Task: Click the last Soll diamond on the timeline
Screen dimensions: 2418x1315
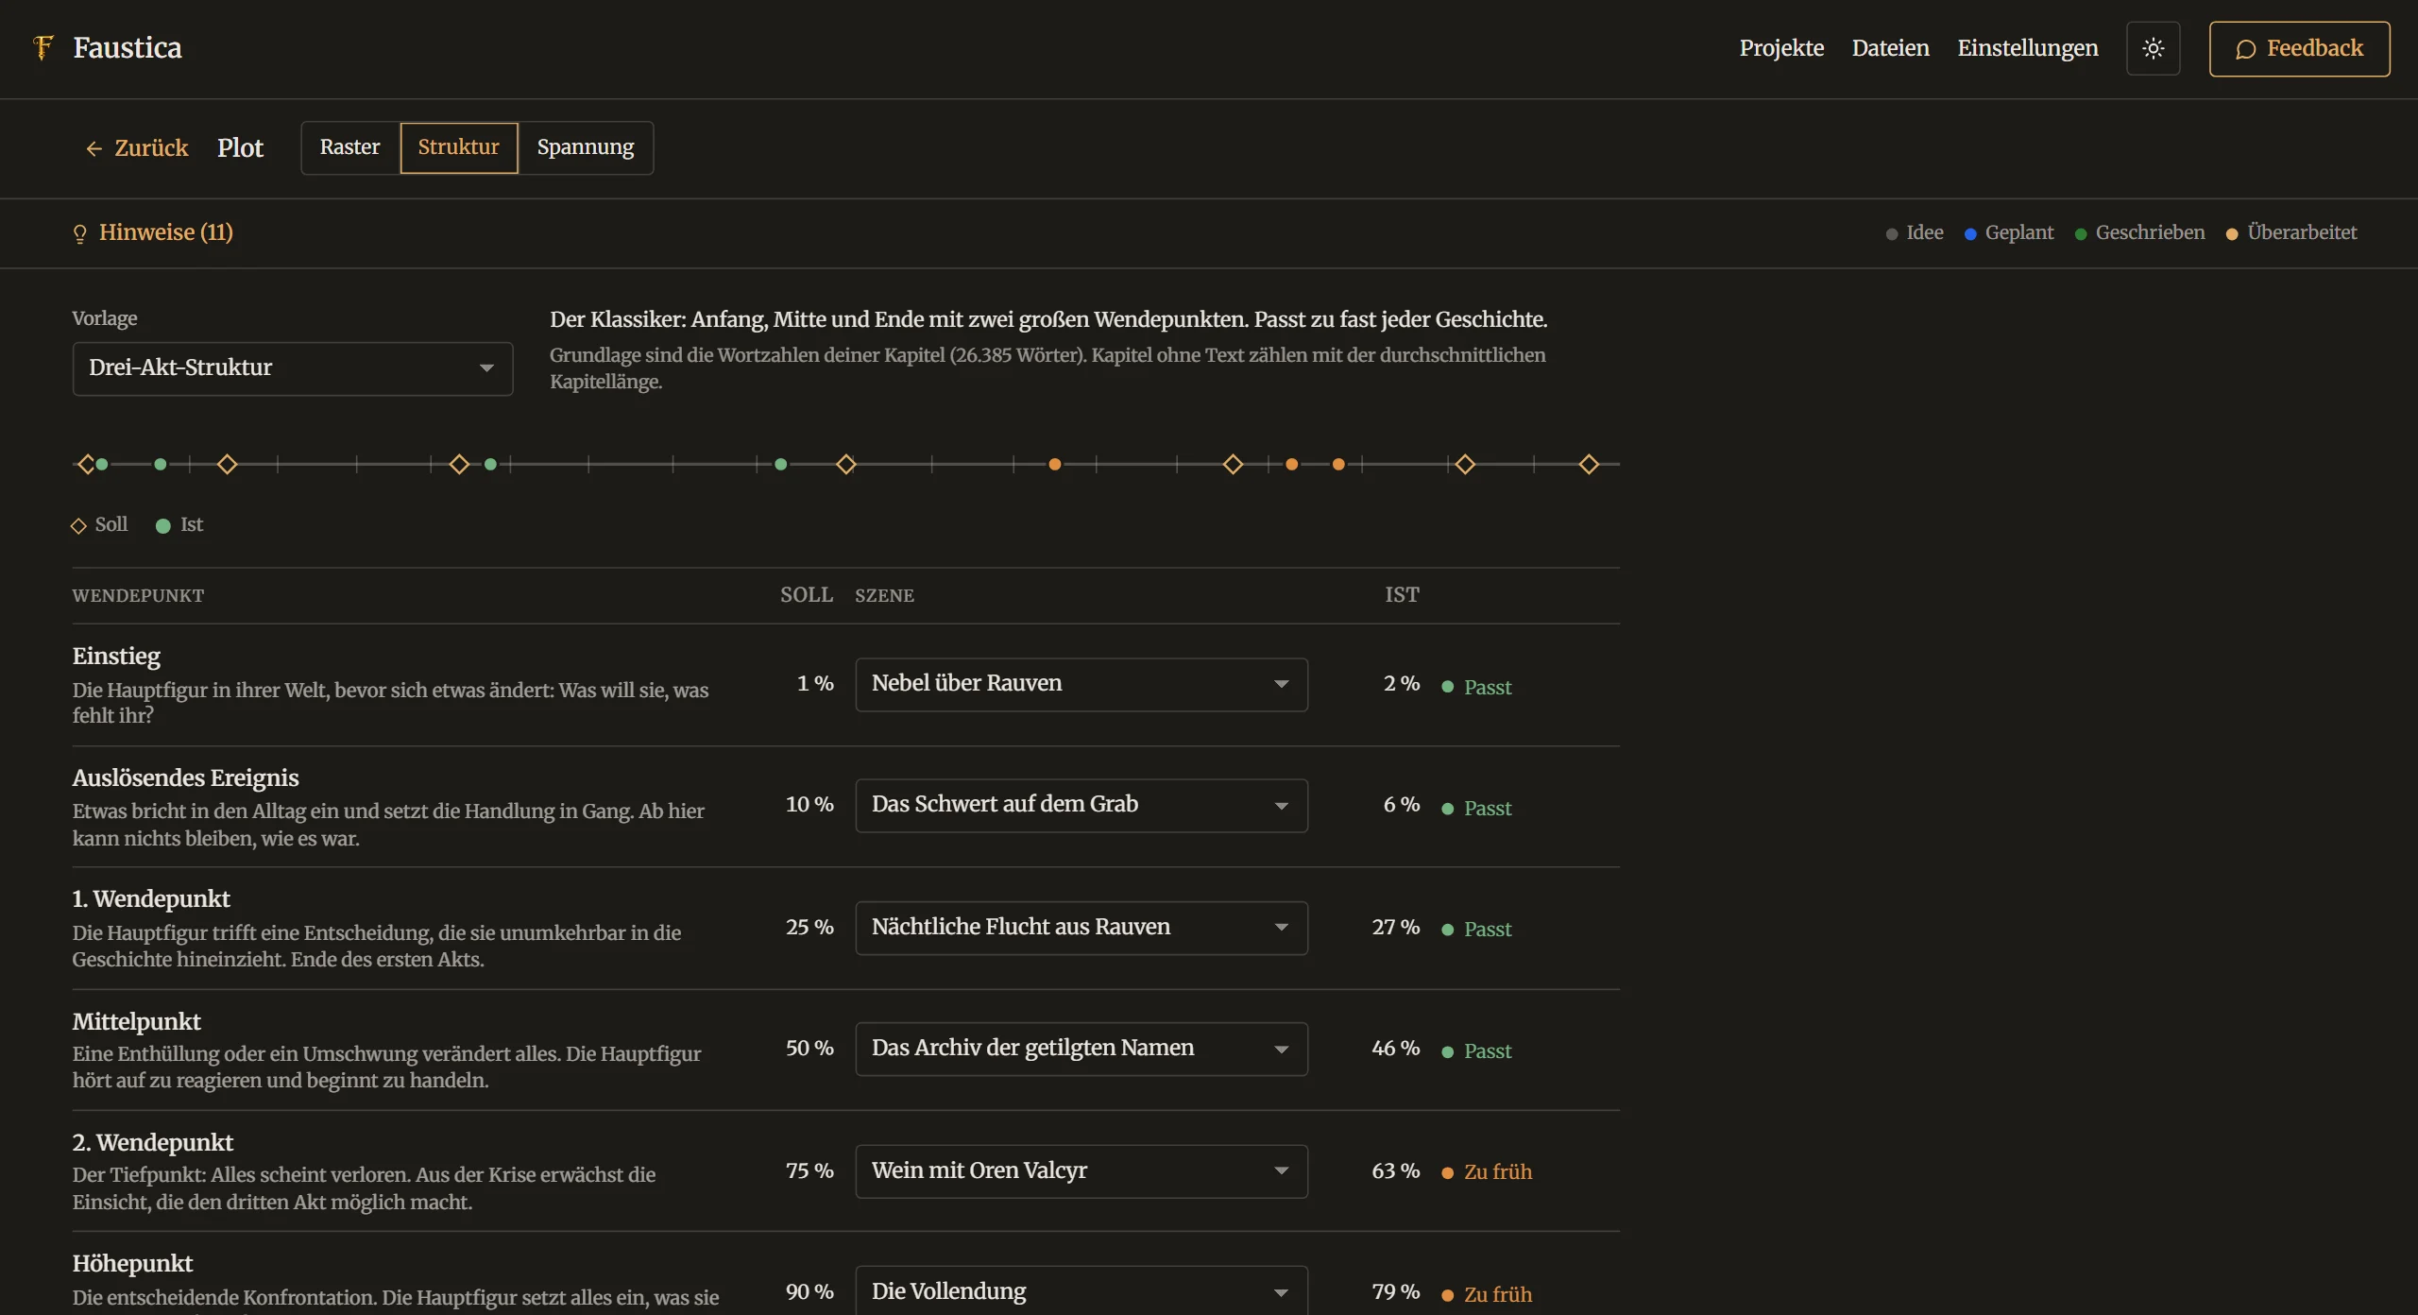Action: [1589, 464]
